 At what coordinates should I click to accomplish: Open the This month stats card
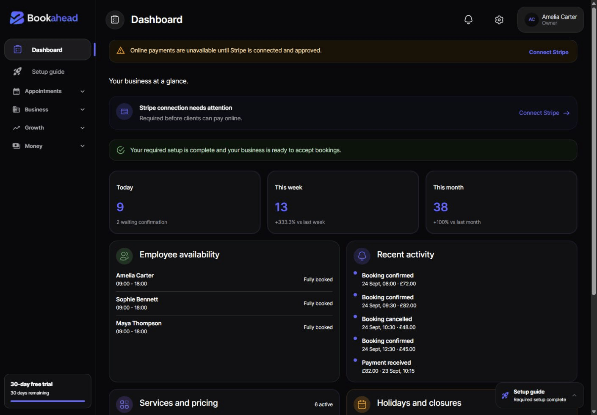(501, 202)
